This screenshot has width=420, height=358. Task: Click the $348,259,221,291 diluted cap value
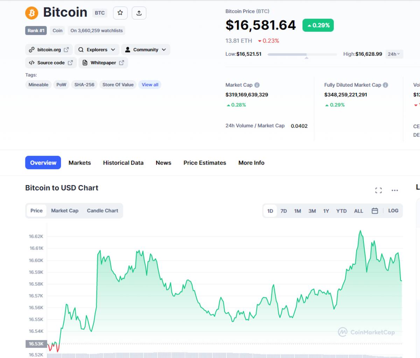point(345,94)
